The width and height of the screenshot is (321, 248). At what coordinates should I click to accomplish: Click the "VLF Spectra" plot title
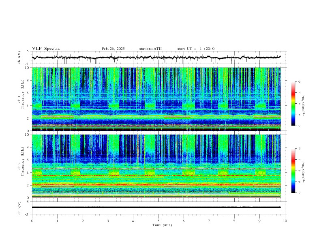click(x=46, y=49)
